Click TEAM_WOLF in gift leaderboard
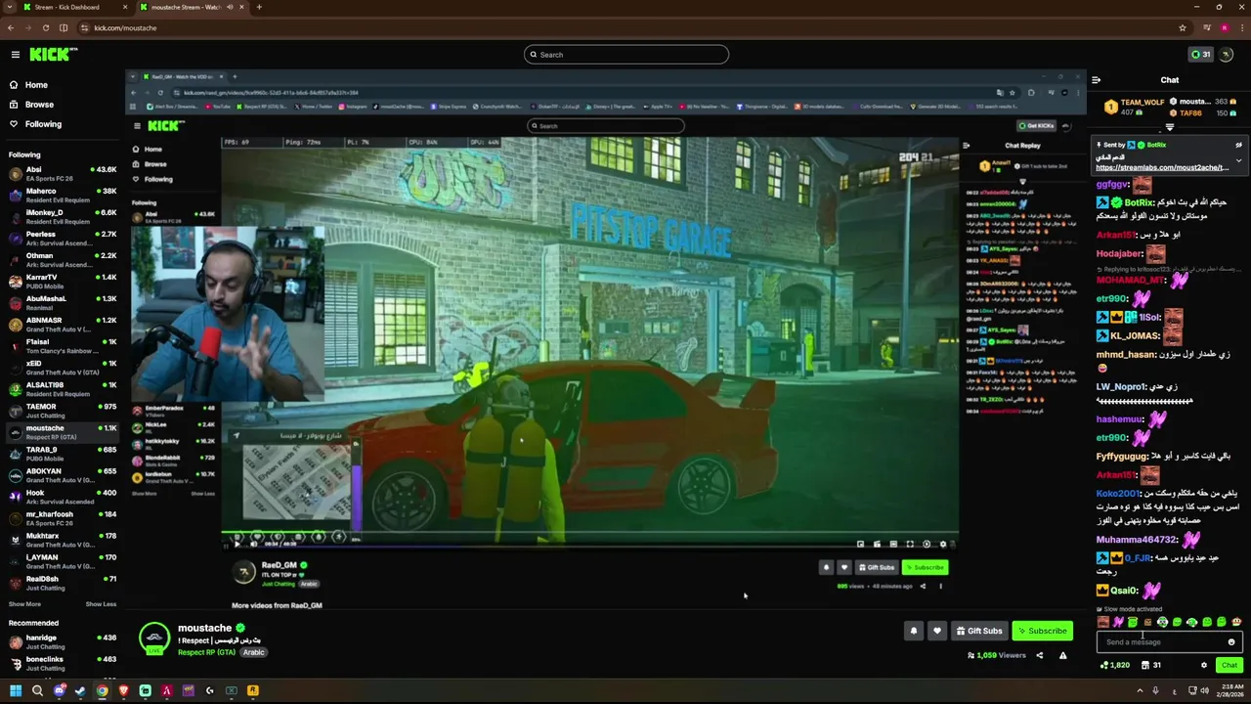Screen dimensions: 1251x704 click(x=1142, y=102)
